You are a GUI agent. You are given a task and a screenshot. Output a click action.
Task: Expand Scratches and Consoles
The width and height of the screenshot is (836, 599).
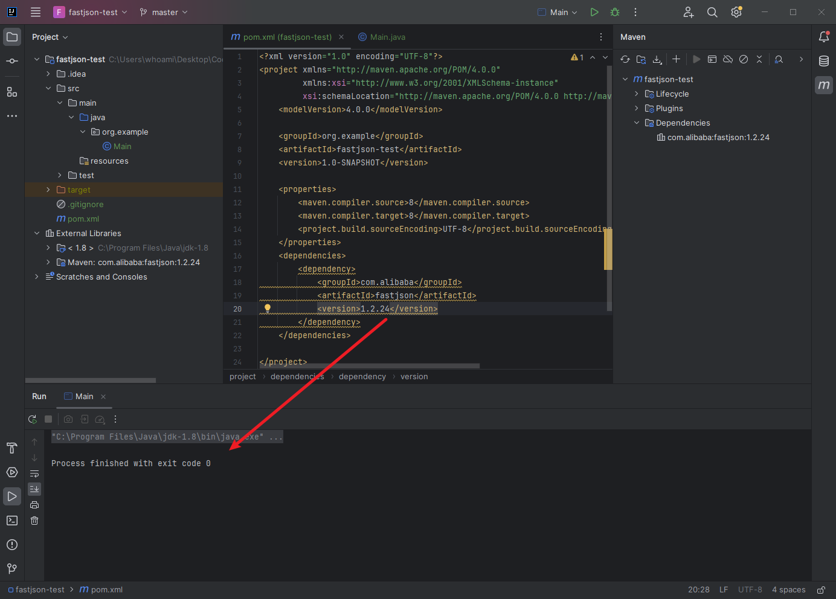pyautogui.click(x=37, y=277)
